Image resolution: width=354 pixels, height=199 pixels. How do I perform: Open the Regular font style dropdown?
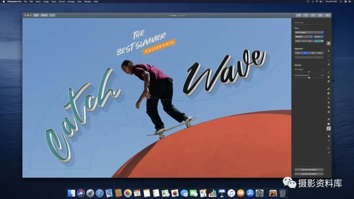(304, 37)
